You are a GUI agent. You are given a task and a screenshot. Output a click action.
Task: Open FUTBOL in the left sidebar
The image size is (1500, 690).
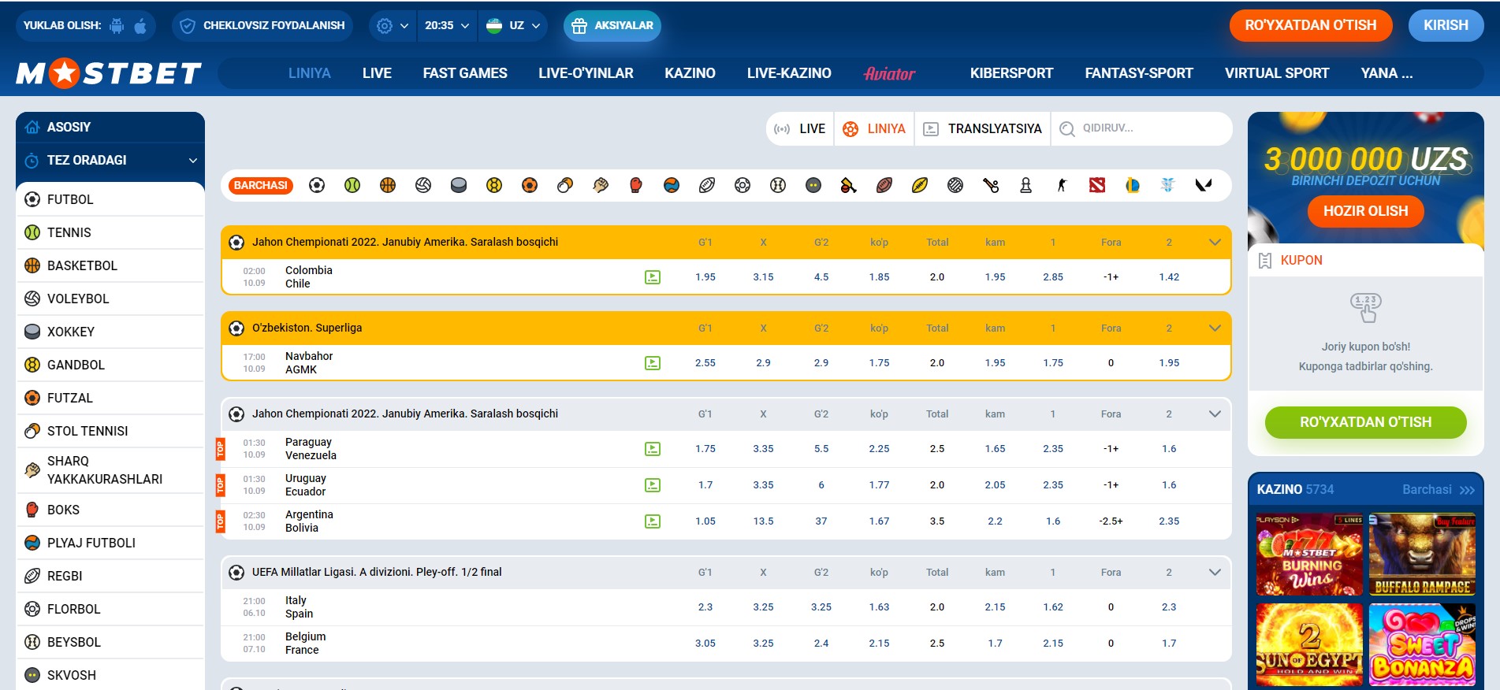point(110,199)
